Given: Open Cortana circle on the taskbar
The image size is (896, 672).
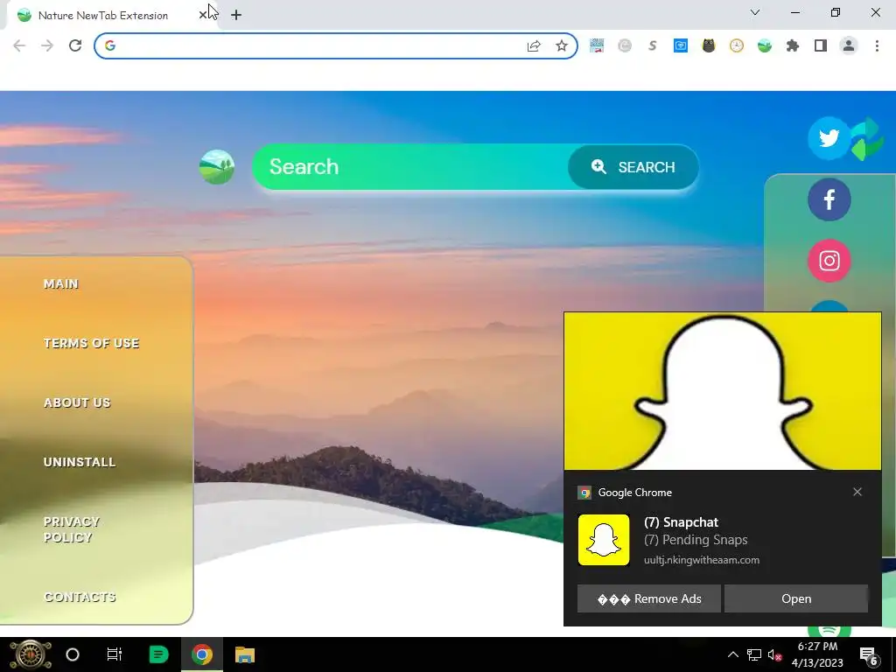Looking at the screenshot, I should pos(73,654).
